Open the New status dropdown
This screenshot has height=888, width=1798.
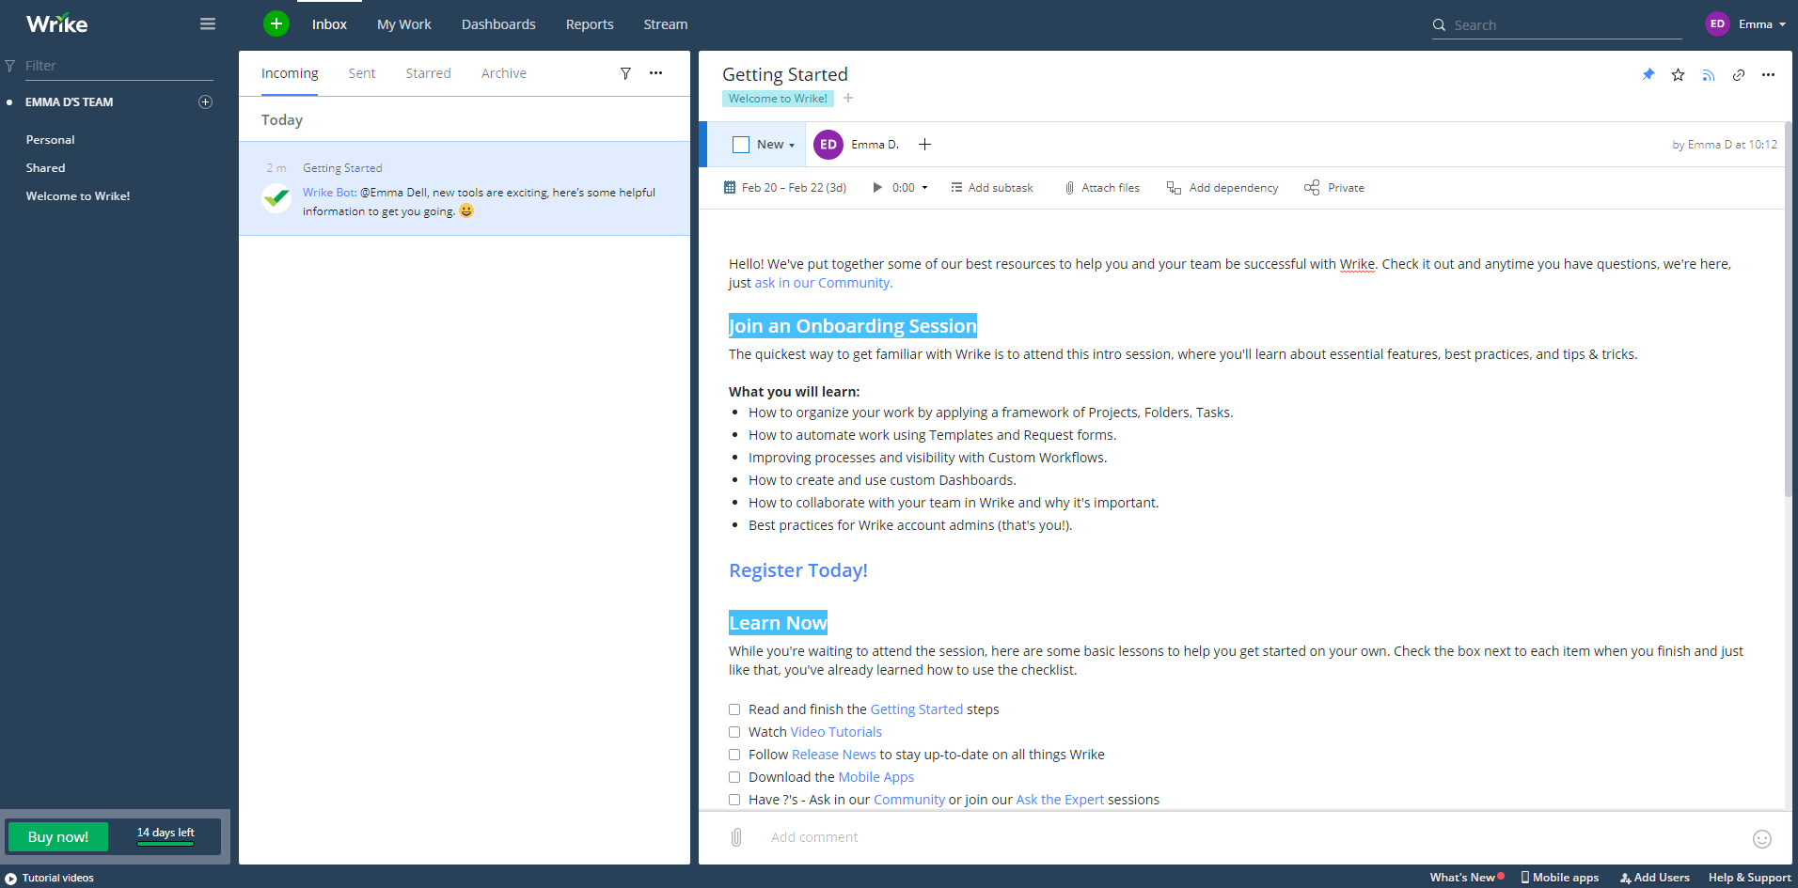click(x=776, y=145)
